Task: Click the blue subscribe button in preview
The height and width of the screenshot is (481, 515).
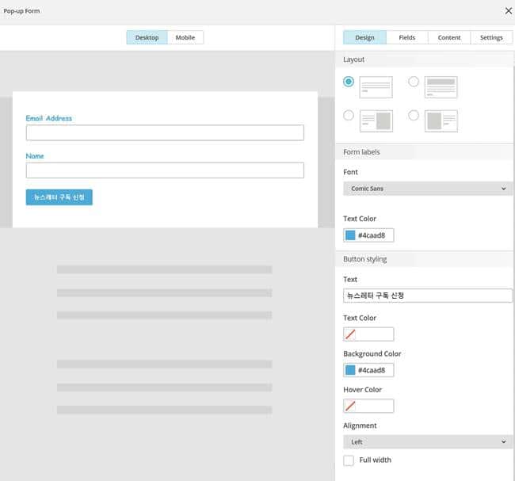Action: 59,197
